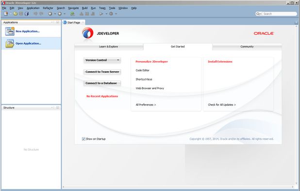Click the Install Extensions heading
Image resolution: width=300 pixels, height=191 pixels.
(220, 62)
